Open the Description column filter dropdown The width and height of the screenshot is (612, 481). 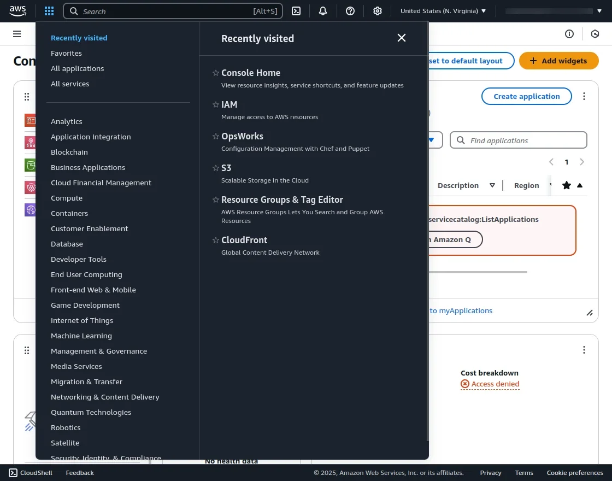point(492,185)
